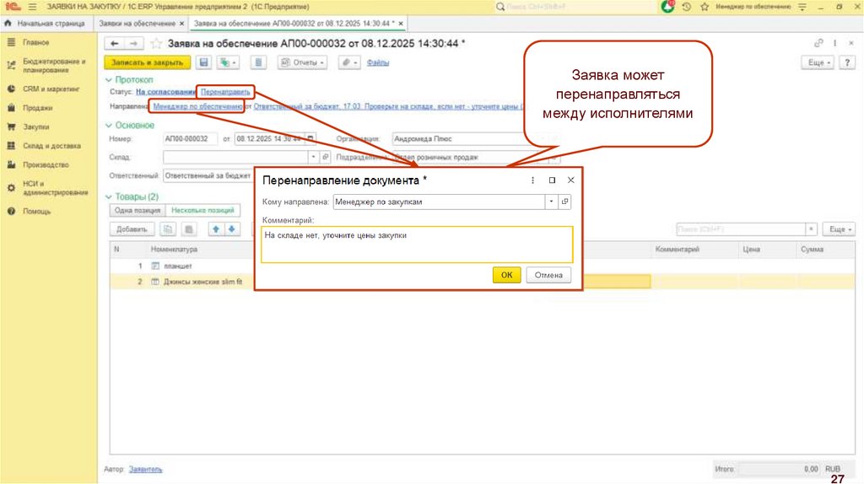864x484 pixels.
Task: Open history clock icon in title bar
Action: click(x=687, y=7)
